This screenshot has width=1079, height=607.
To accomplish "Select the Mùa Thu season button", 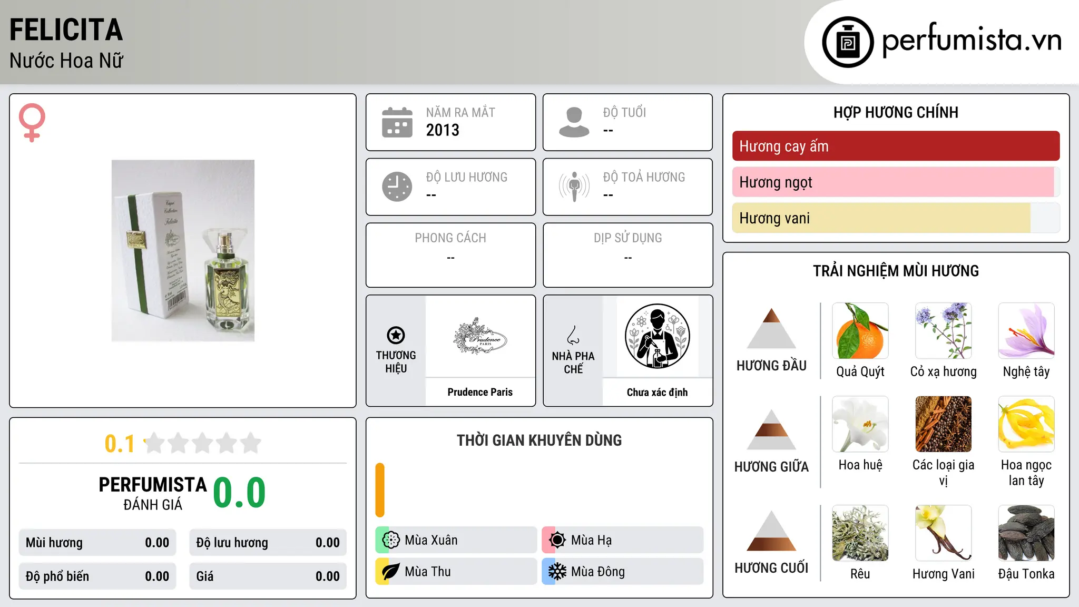I will click(x=456, y=572).
